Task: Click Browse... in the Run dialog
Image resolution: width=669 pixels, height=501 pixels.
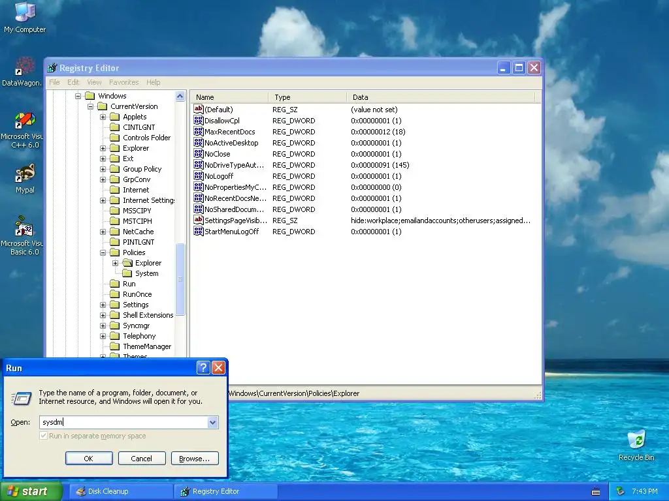Action: tap(195, 459)
